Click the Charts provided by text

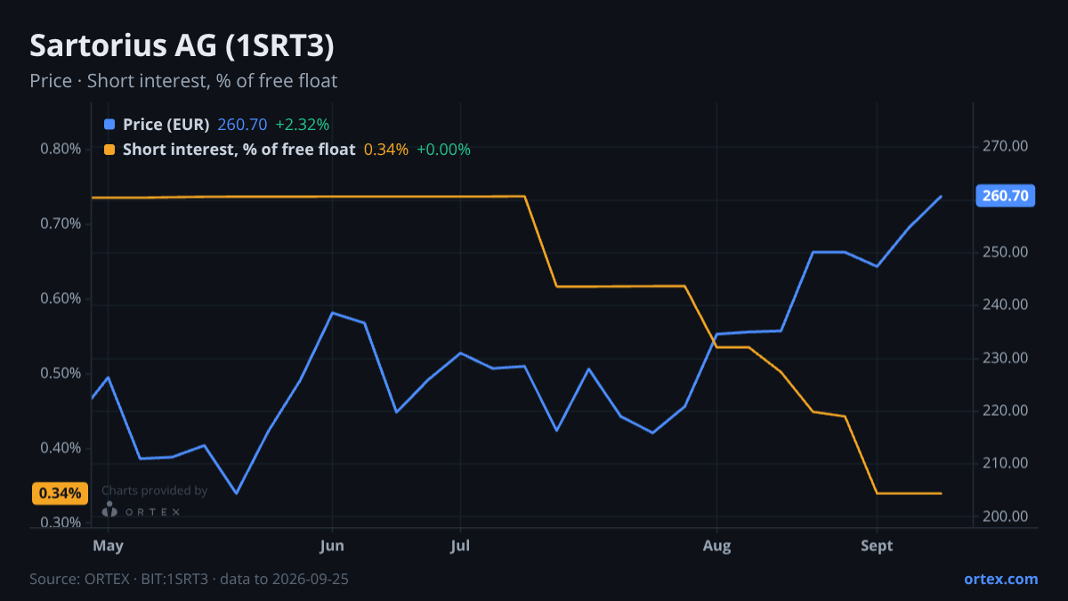point(155,491)
